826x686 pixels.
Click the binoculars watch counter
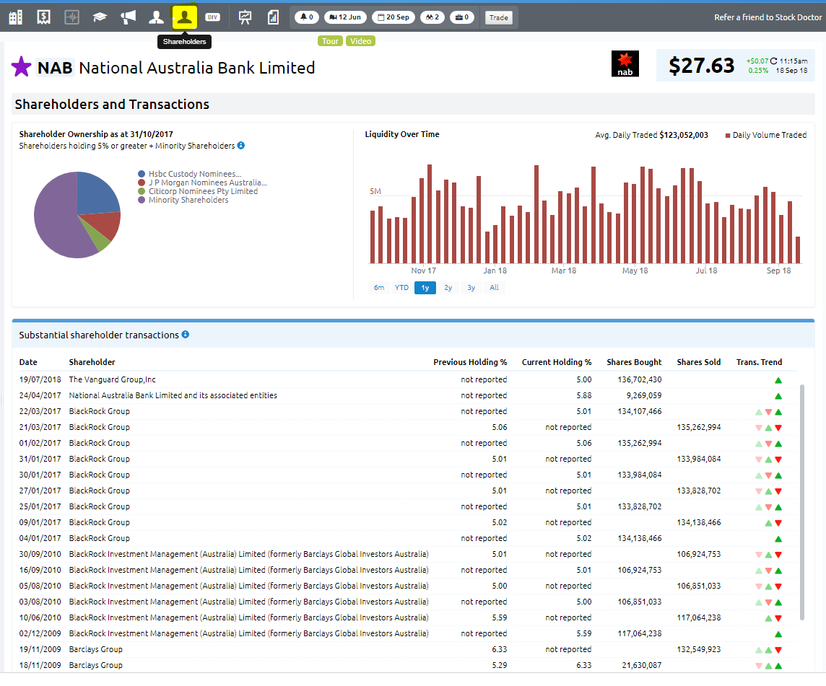432,17
